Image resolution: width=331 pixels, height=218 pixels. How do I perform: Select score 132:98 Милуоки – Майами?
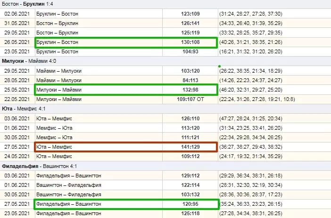pyautogui.click(x=190, y=90)
